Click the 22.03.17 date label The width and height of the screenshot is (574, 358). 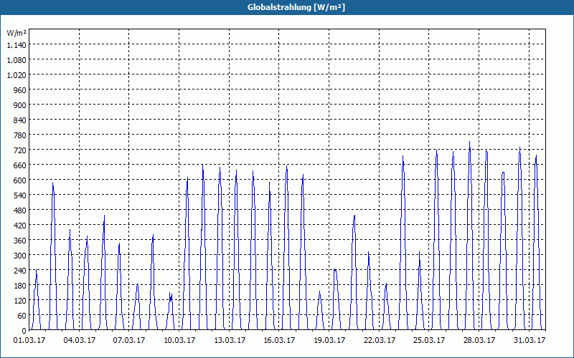380,340
